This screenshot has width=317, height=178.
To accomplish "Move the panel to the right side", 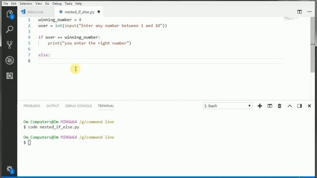I will click(x=299, y=106).
